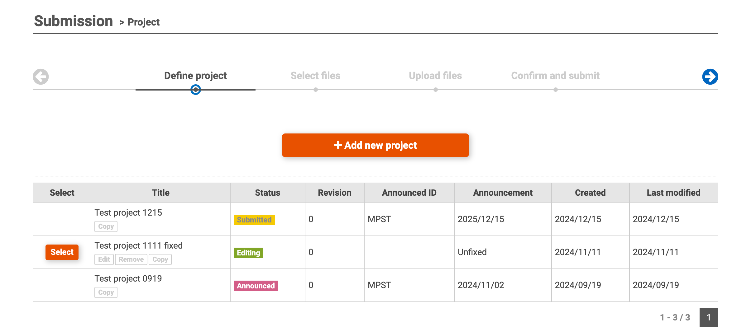This screenshot has height=336, width=751.
Task: Click the Upload files step dot
Action: pyautogui.click(x=435, y=90)
